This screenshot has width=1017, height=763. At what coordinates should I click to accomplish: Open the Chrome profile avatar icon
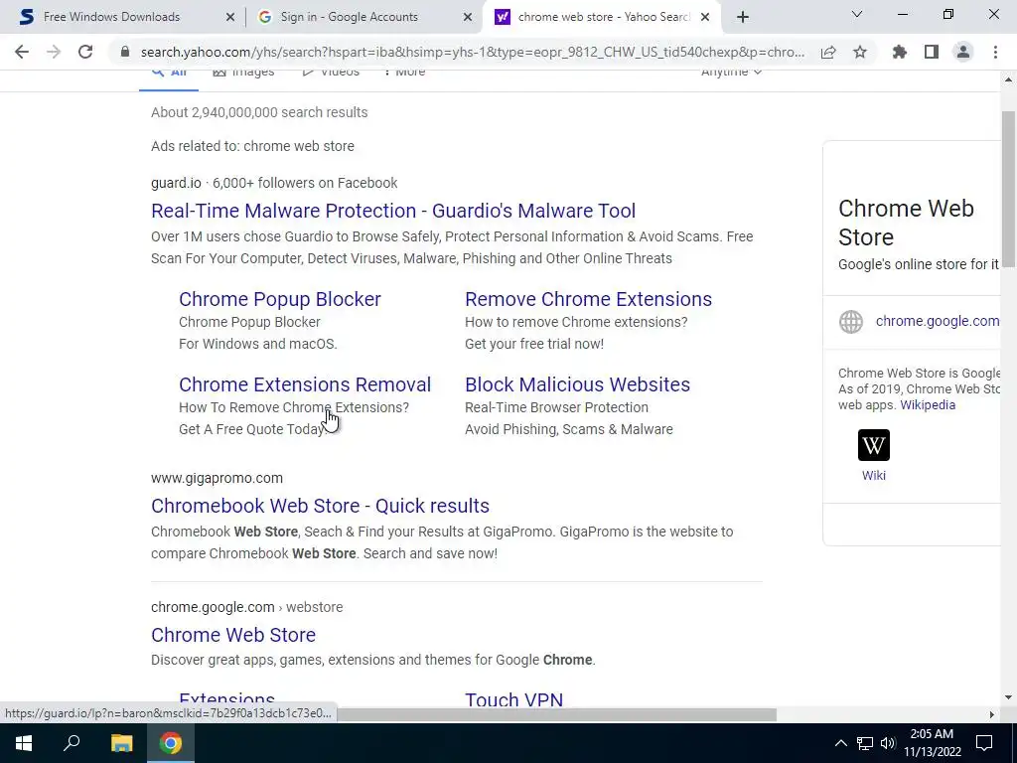(963, 52)
